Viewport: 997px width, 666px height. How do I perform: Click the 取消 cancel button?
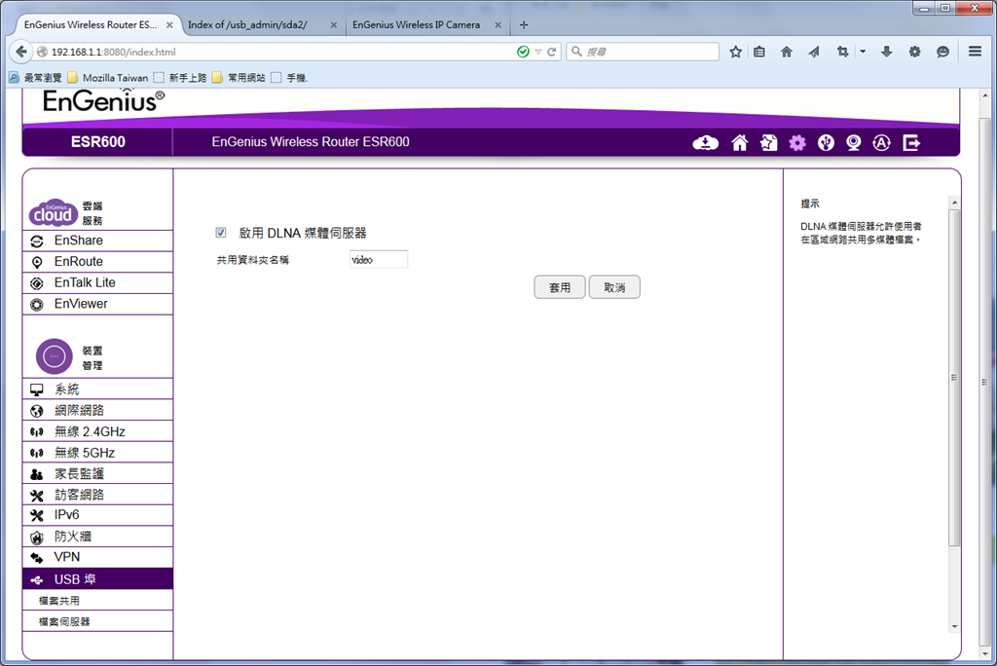(614, 287)
